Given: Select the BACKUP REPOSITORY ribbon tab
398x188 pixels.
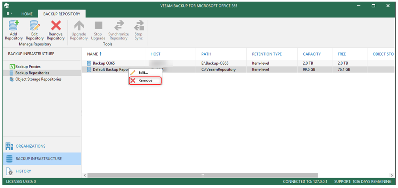Looking at the screenshot, I should [x=62, y=14].
